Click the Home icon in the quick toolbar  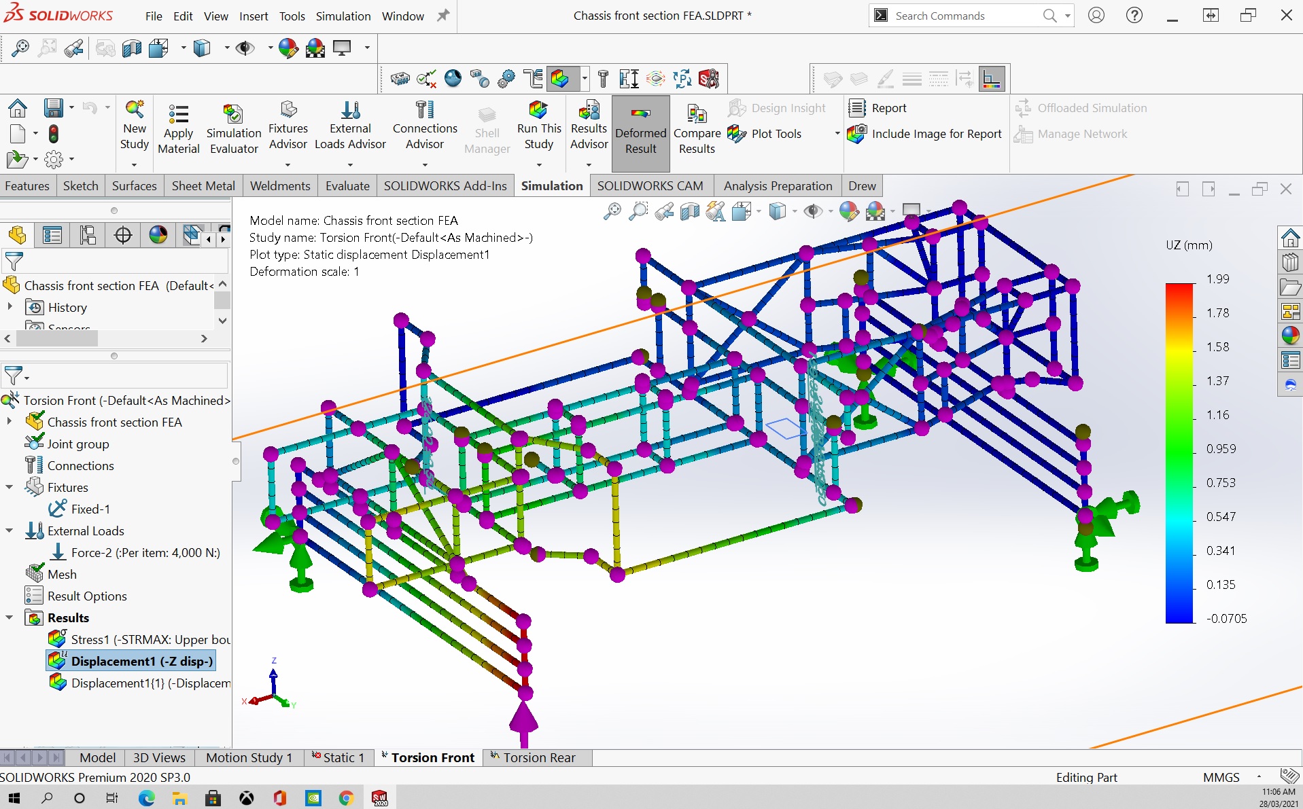18,108
